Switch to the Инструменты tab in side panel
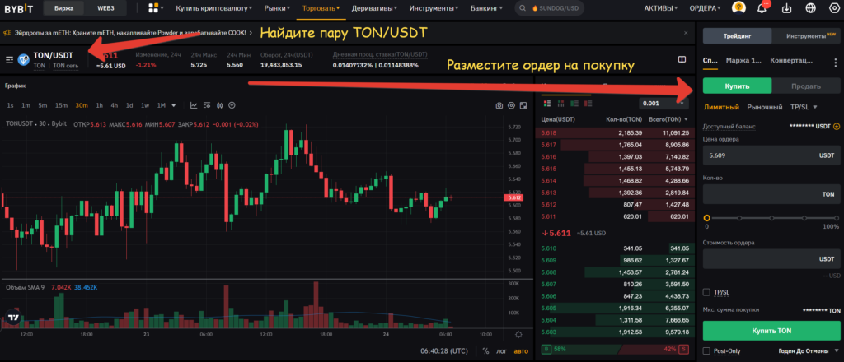The height and width of the screenshot is (362, 844). 806,36
